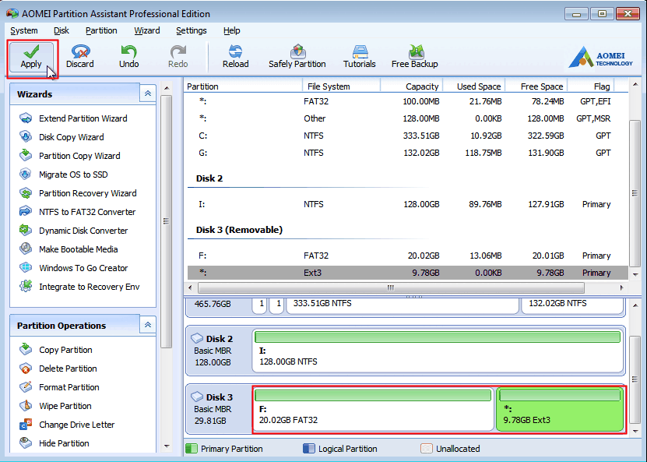
Task: Sort by Used Space column header
Action: point(473,86)
